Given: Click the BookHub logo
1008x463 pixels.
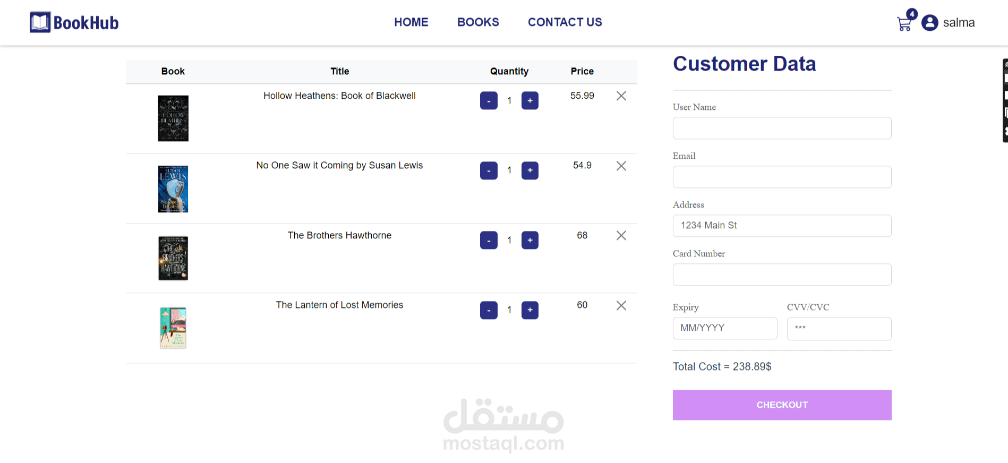Looking at the screenshot, I should click(74, 22).
